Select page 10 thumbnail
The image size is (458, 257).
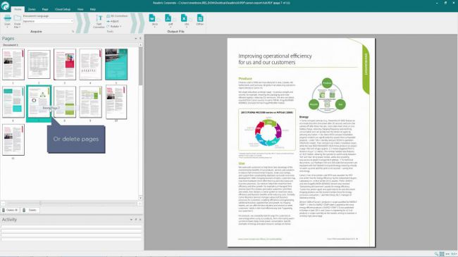(x=116, y=102)
